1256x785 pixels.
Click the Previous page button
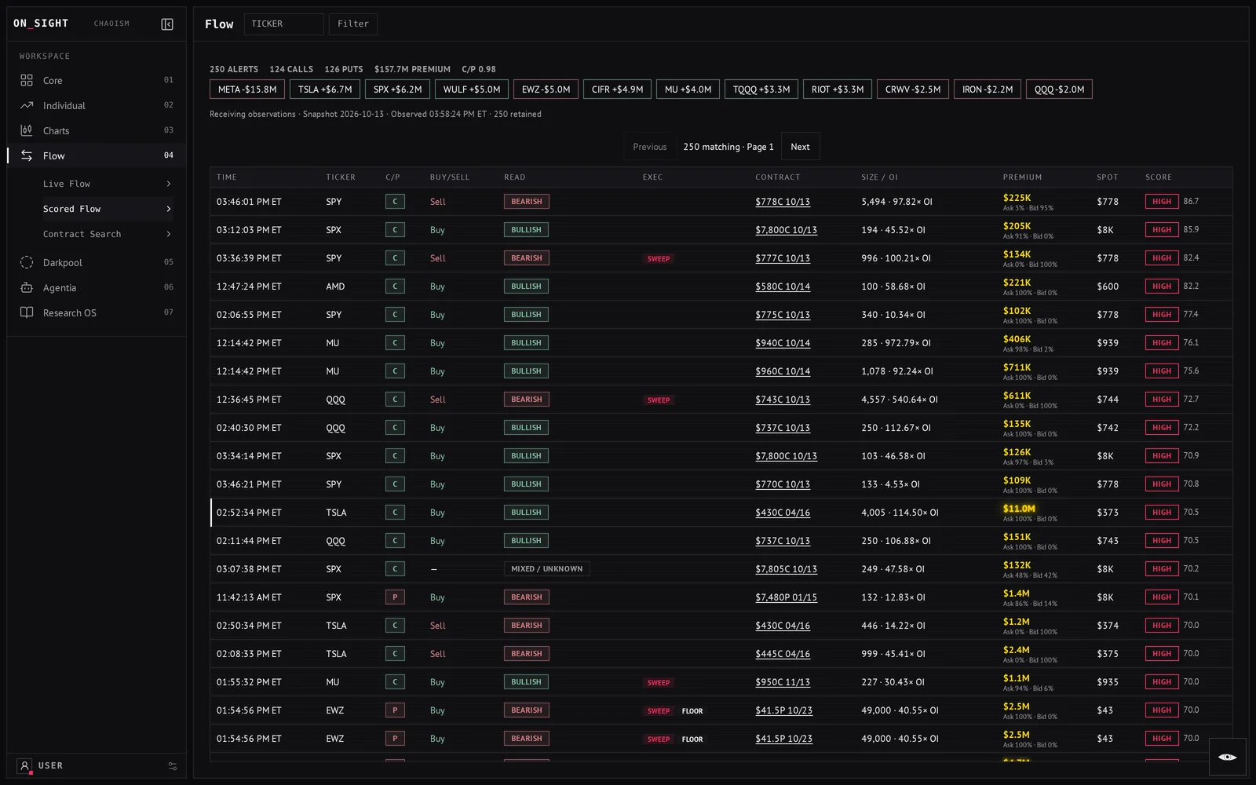(650, 147)
